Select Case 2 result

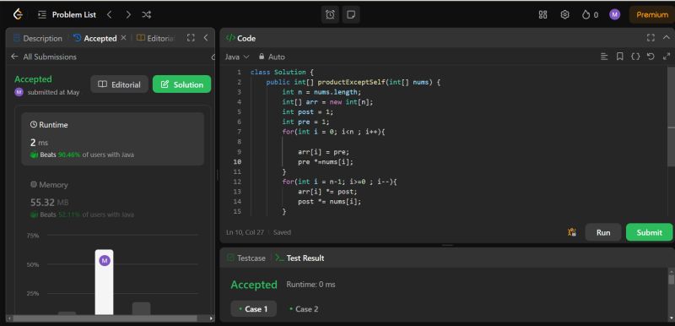point(304,309)
